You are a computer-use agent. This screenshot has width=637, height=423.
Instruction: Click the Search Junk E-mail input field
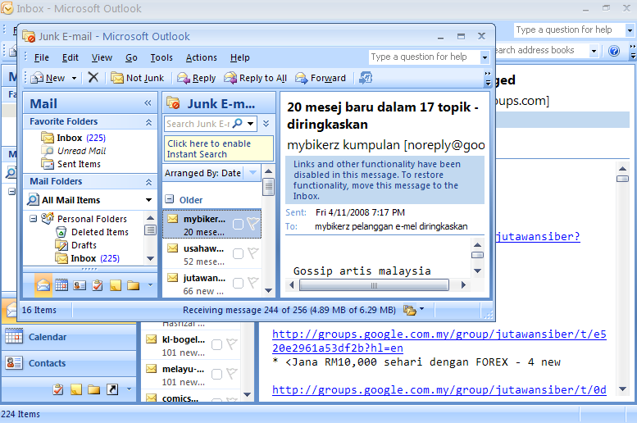coord(198,124)
